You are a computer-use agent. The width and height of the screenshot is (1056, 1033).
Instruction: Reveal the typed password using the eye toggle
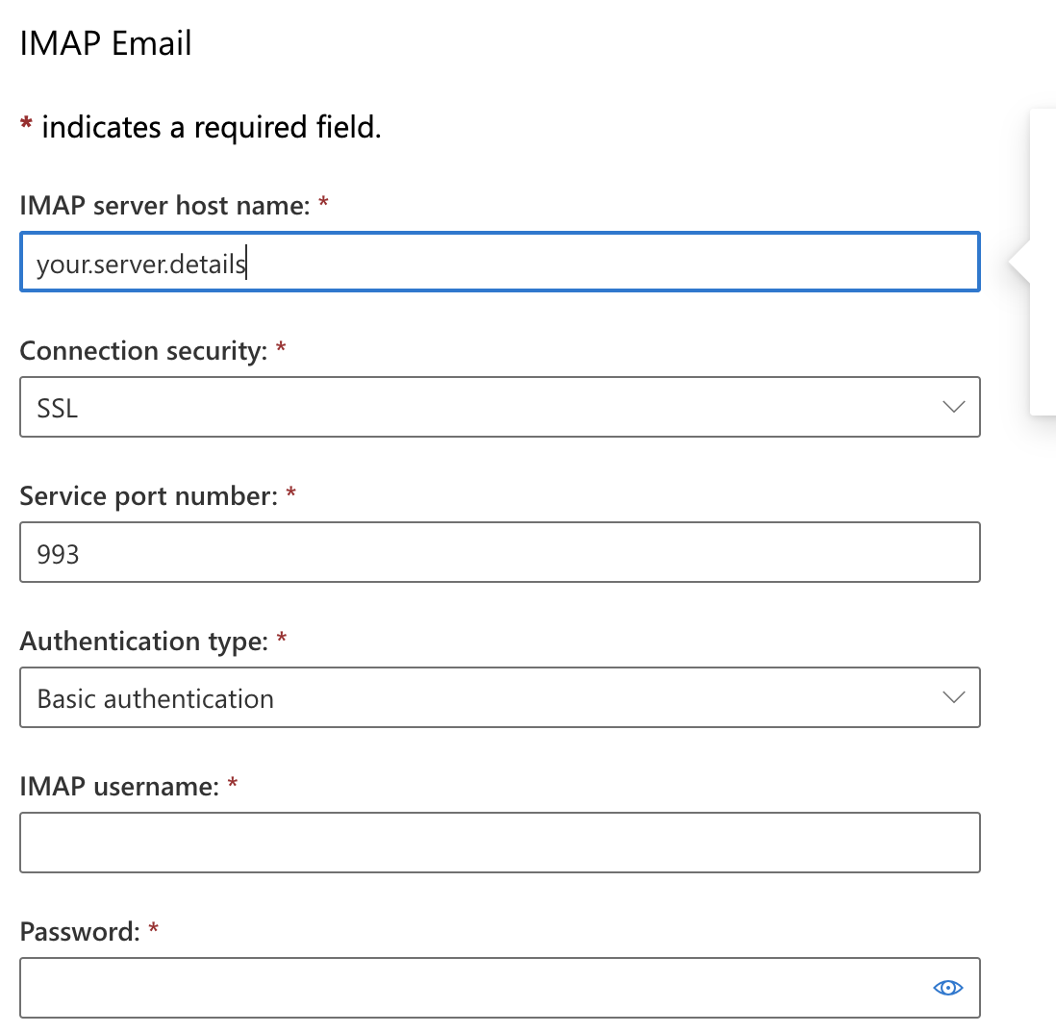pos(948,988)
